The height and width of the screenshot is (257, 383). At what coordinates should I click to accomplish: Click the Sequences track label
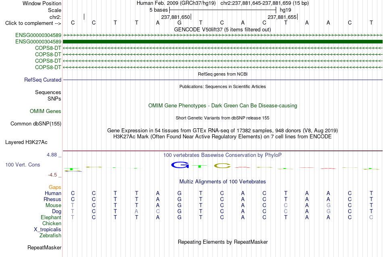48,93
